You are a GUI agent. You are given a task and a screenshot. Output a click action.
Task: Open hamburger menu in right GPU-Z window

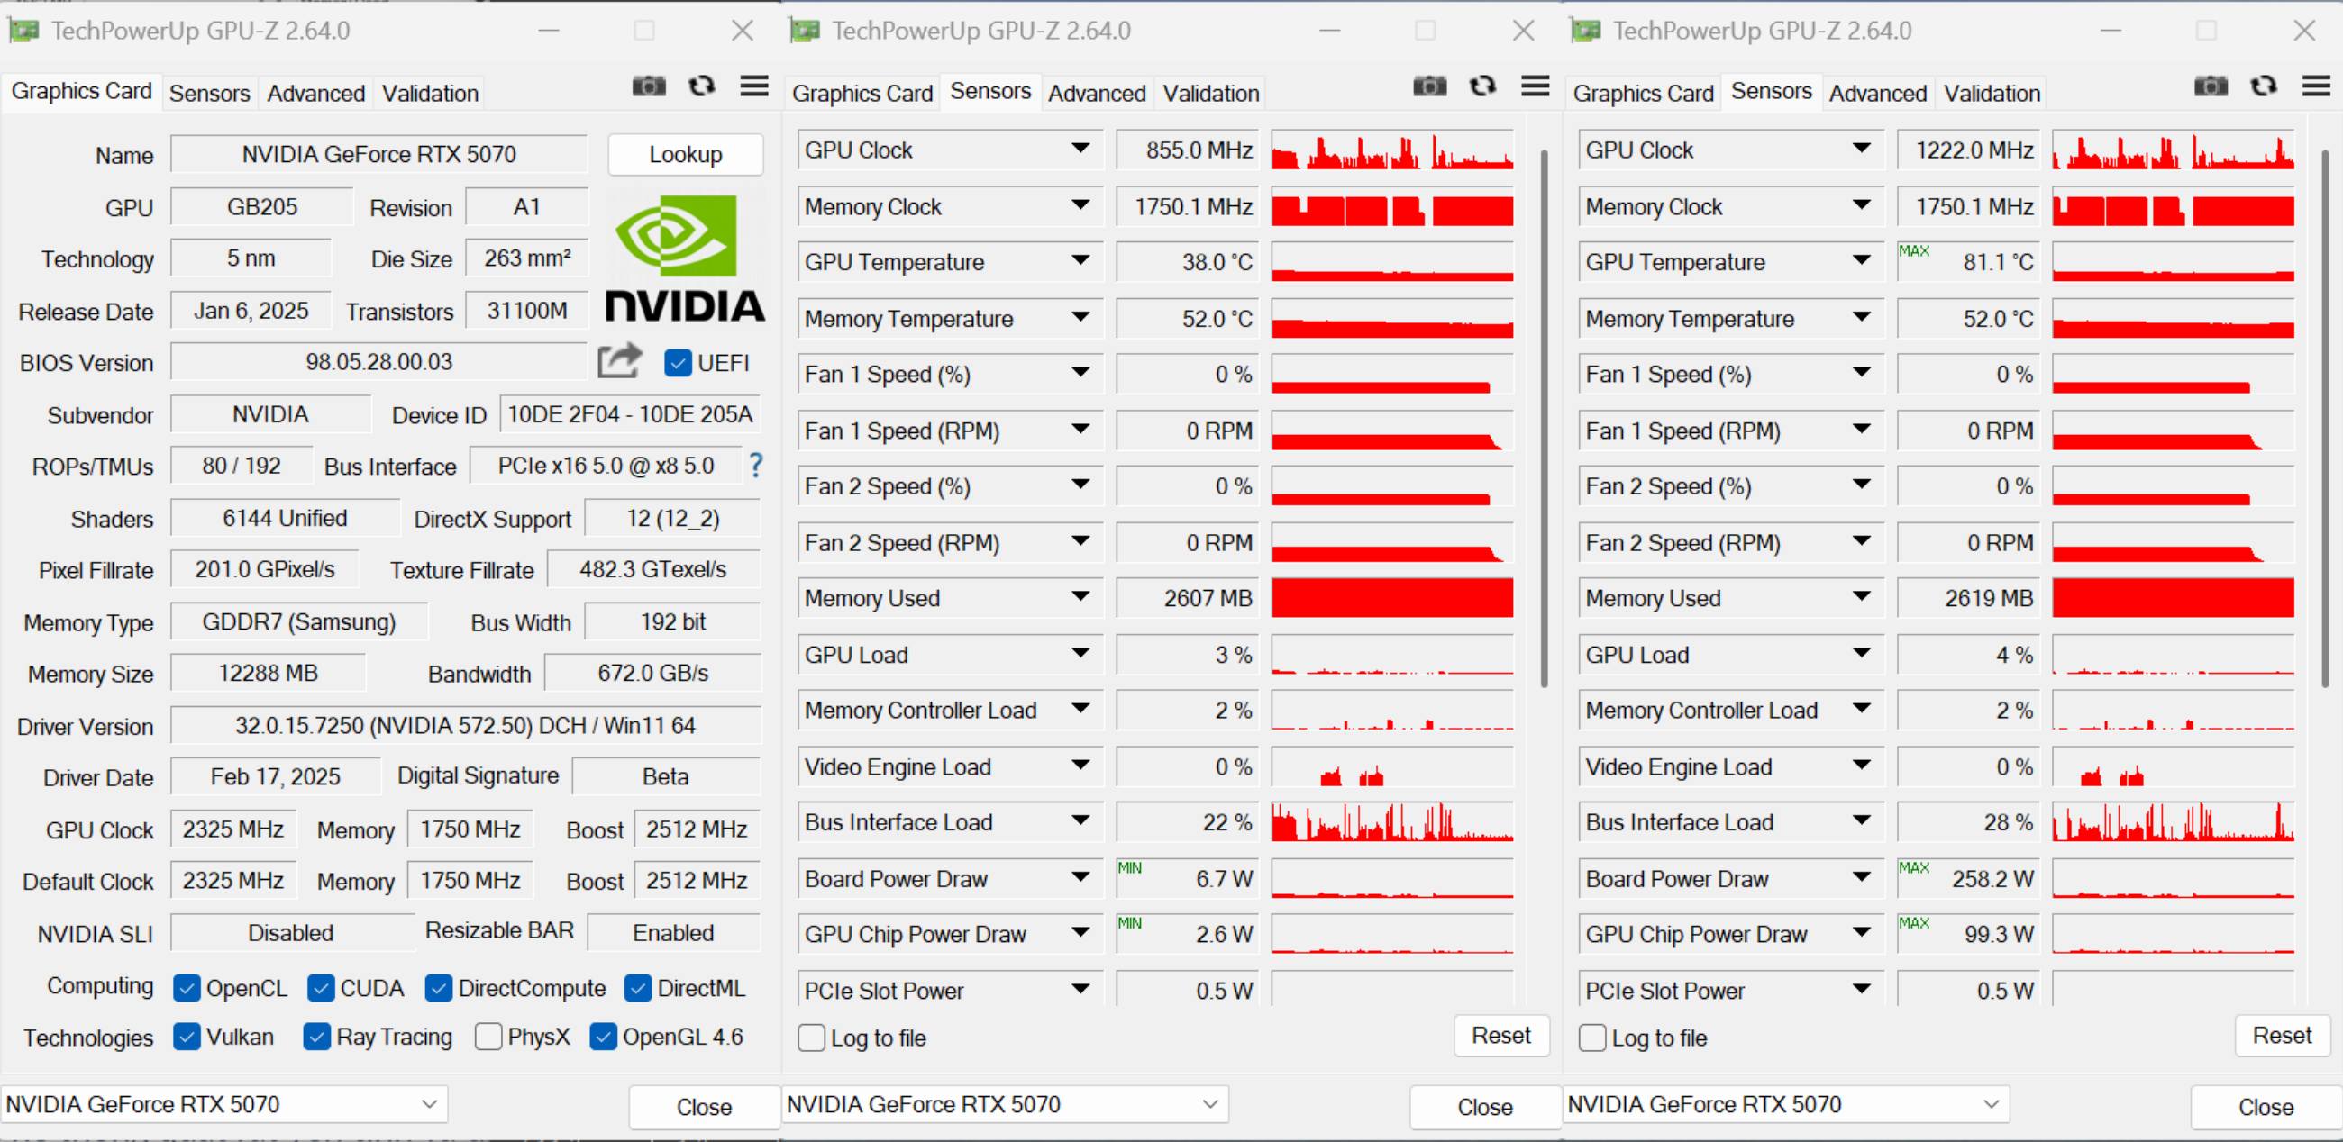click(2317, 86)
